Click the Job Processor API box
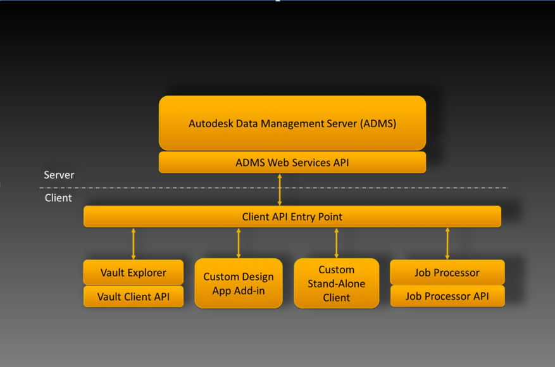 click(x=447, y=296)
